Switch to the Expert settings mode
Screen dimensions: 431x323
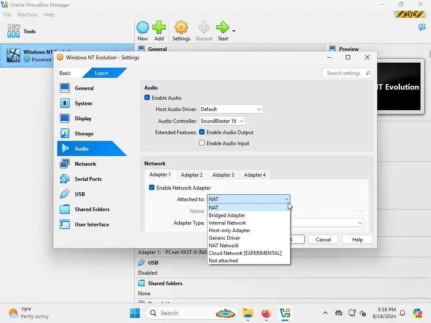(x=101, y=73)
